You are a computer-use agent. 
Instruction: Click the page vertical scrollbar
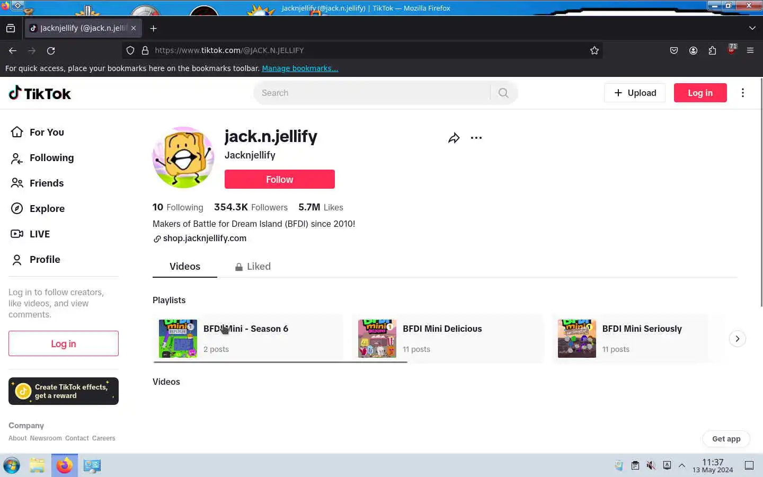[x=761, y=192]
